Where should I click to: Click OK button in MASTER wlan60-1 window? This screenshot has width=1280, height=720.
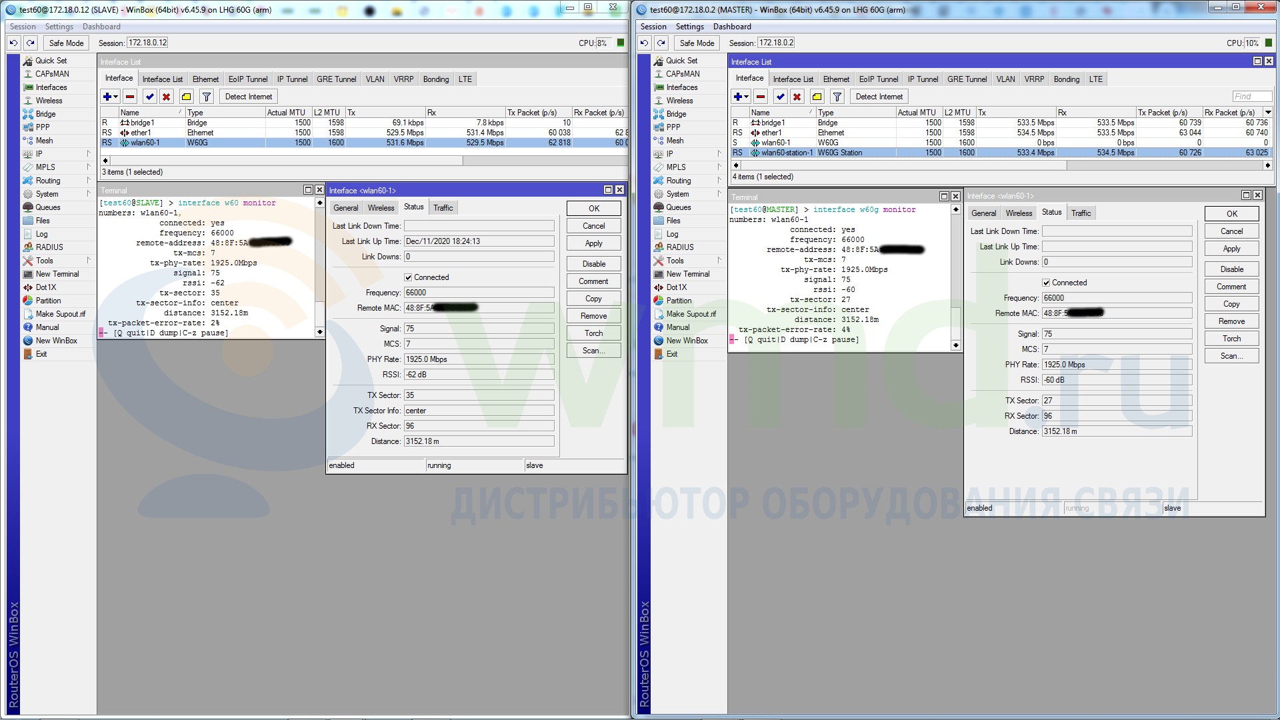[x=1231, y=214]
